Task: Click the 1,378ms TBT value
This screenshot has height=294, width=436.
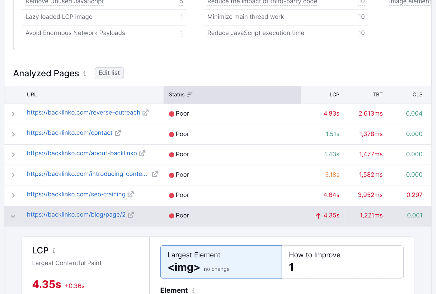Action: pyautogui.click(x=371, y=134)
